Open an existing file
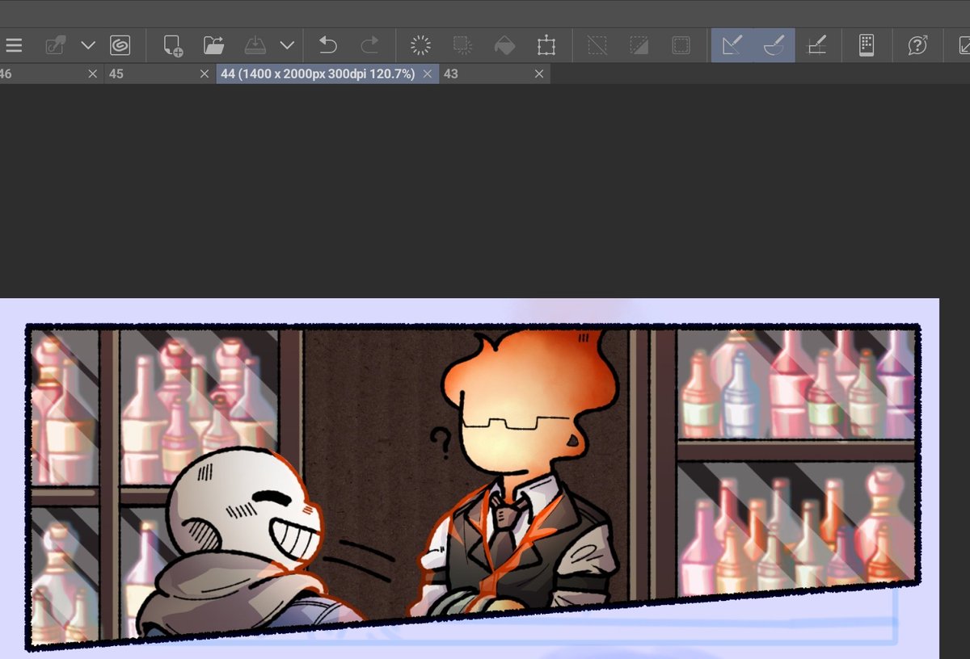Image resolution: width=970 pixels, height=659 pixels. pos(215,44)
